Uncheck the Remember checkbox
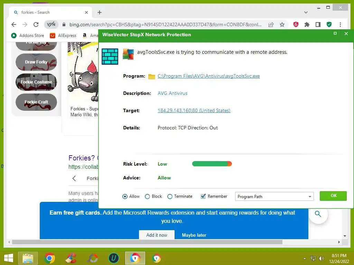Viewport: 354px width, 265px height. tap(203, 196)
